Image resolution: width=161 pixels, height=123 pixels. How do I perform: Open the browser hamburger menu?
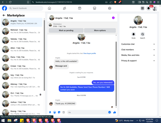(x=158, y=2)
